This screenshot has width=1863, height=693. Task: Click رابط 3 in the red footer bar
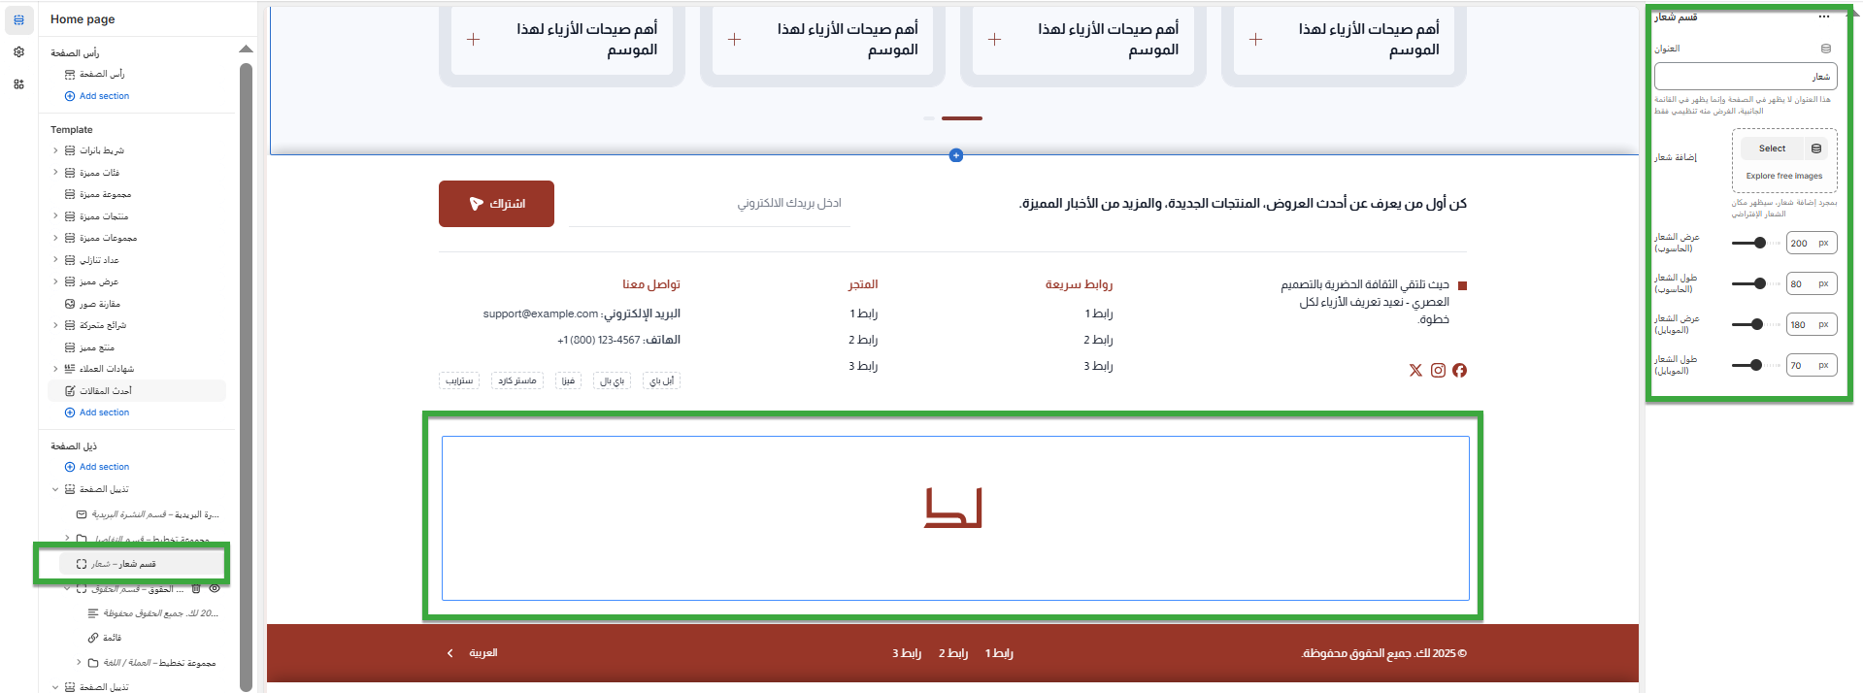click(x=907, y=653)
